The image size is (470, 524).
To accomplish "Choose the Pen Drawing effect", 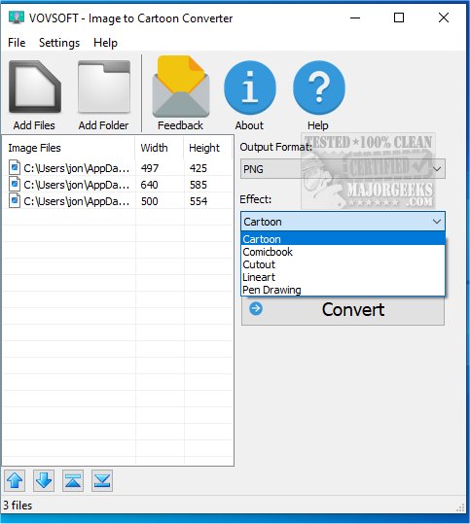I will [343, 290].
